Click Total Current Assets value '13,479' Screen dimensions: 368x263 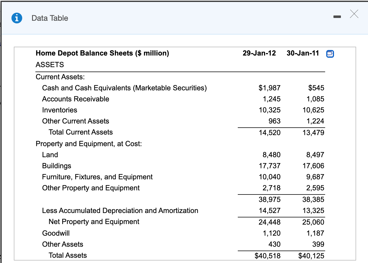(x=313, y=133)
